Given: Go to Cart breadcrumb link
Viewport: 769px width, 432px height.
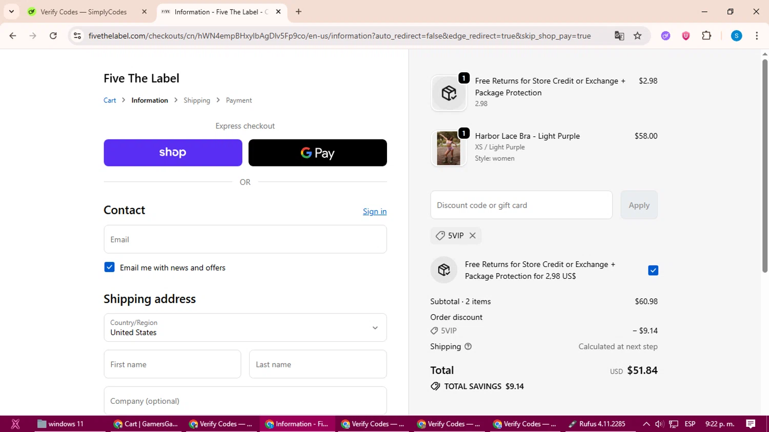Looking at the screenshot, I should coord(110,100).
